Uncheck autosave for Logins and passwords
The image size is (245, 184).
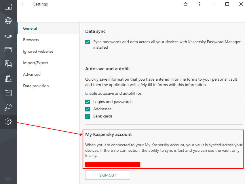88,102
